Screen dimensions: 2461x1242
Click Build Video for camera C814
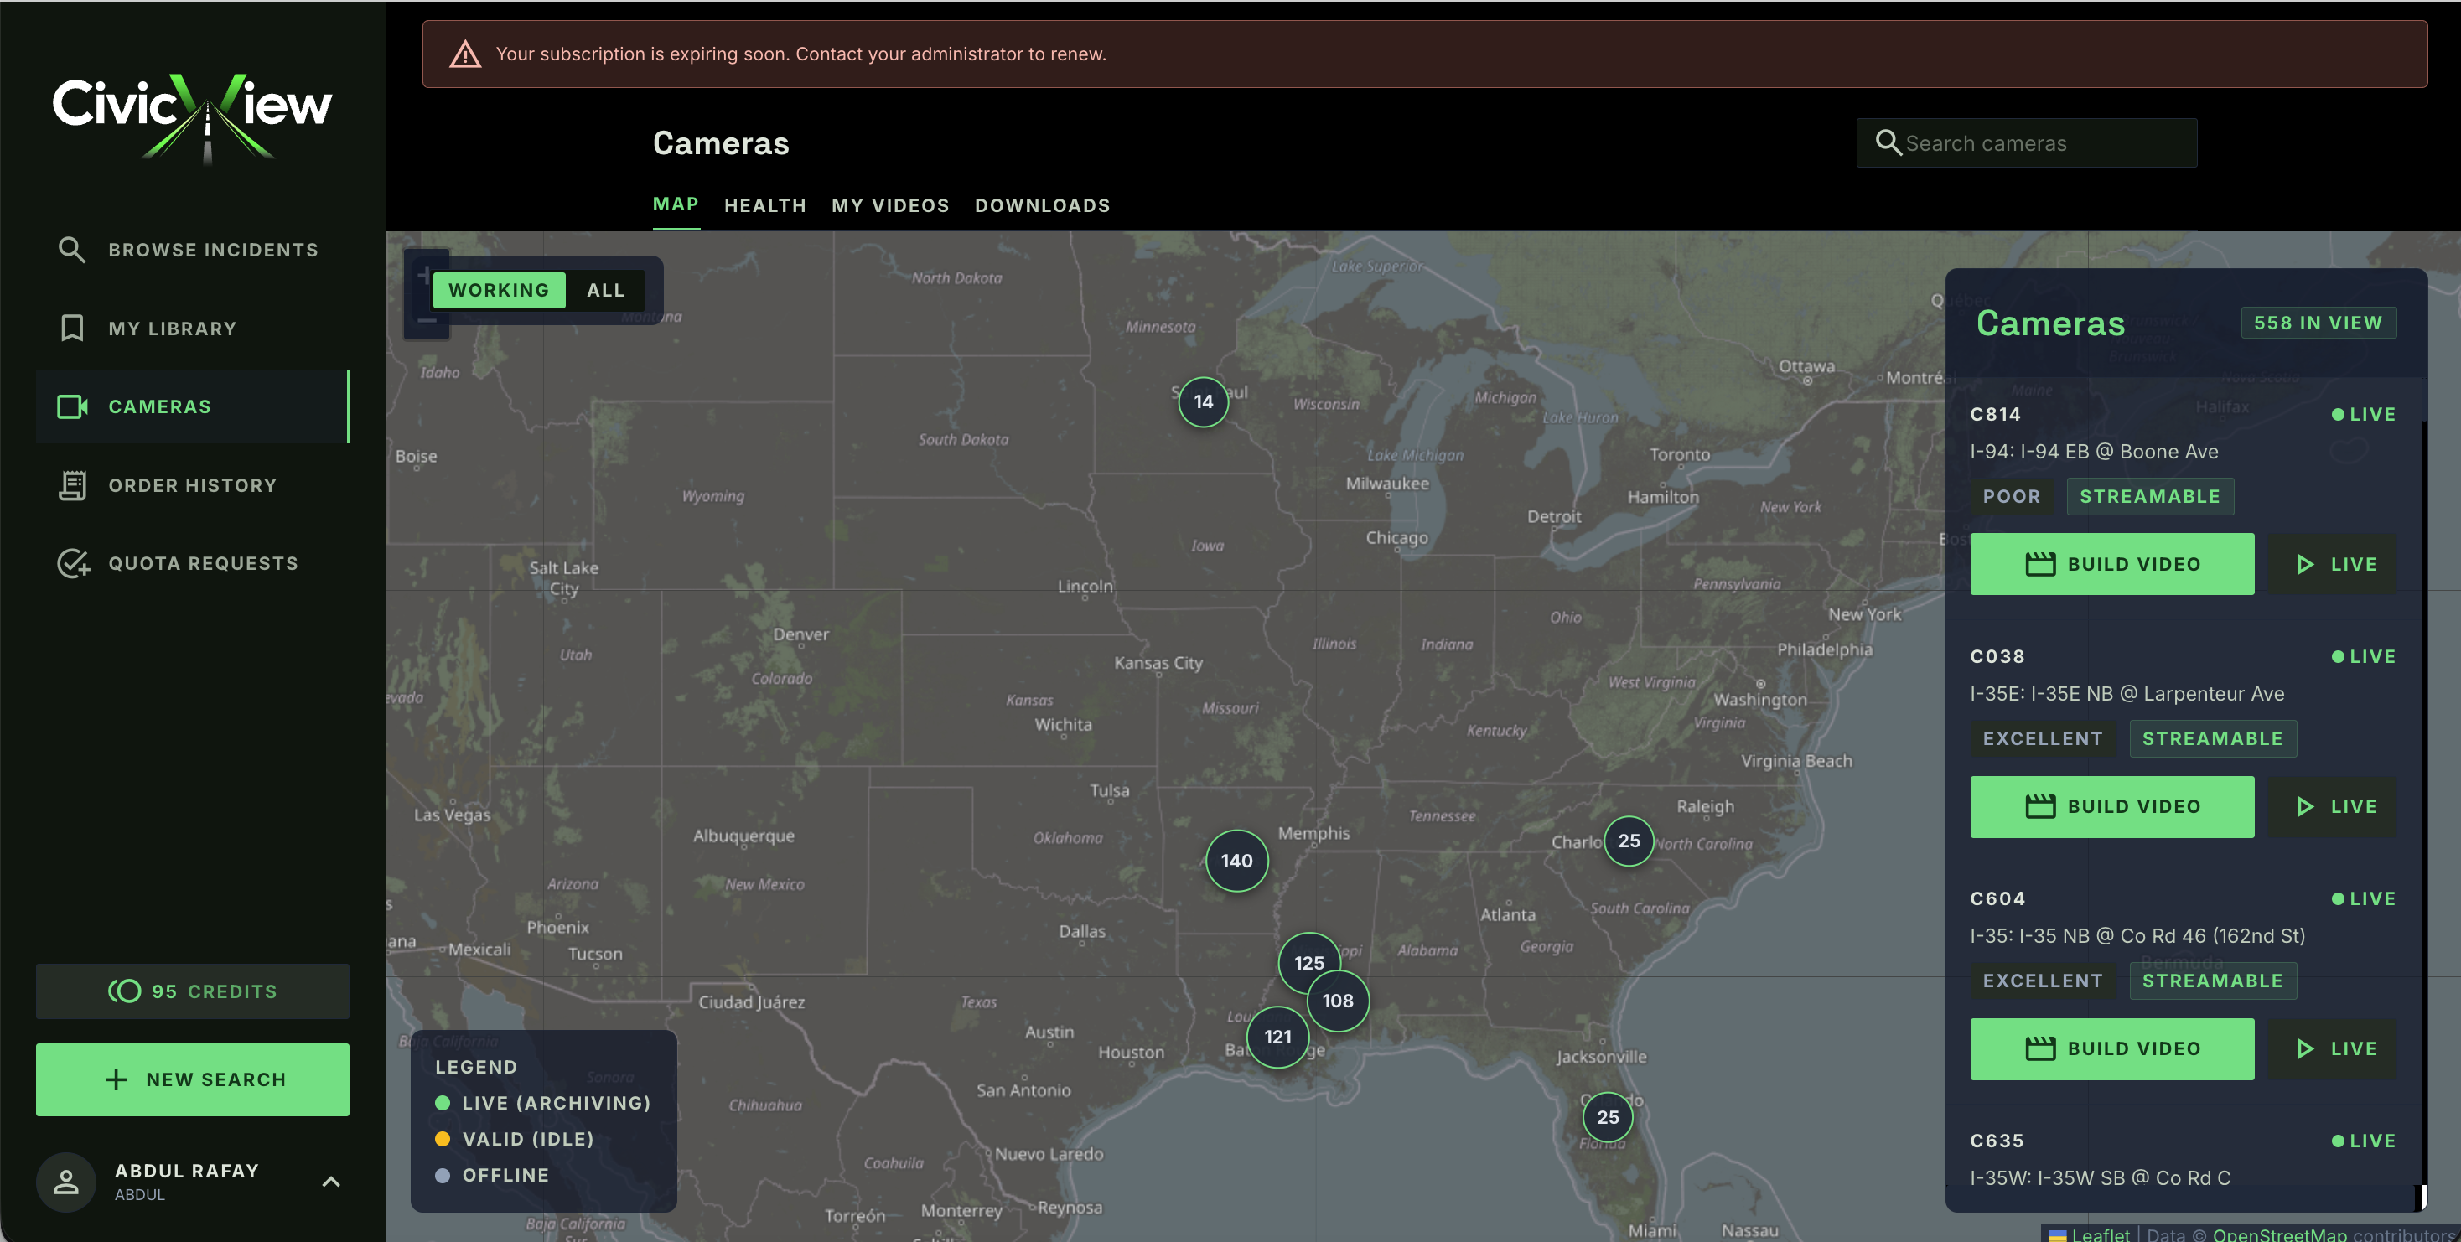click(2111, 564)
